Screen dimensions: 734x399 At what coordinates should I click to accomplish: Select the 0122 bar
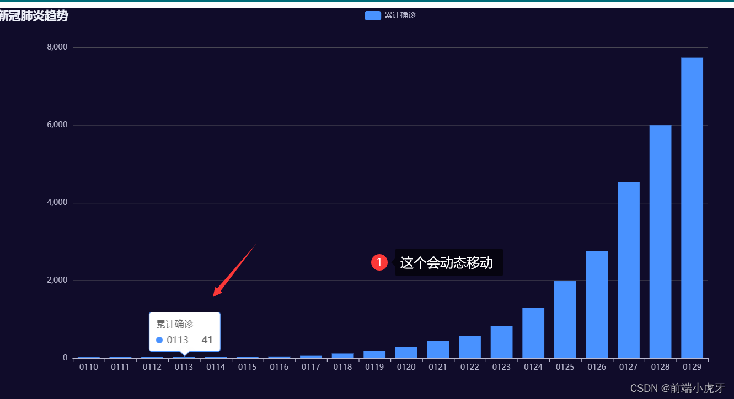470,347
